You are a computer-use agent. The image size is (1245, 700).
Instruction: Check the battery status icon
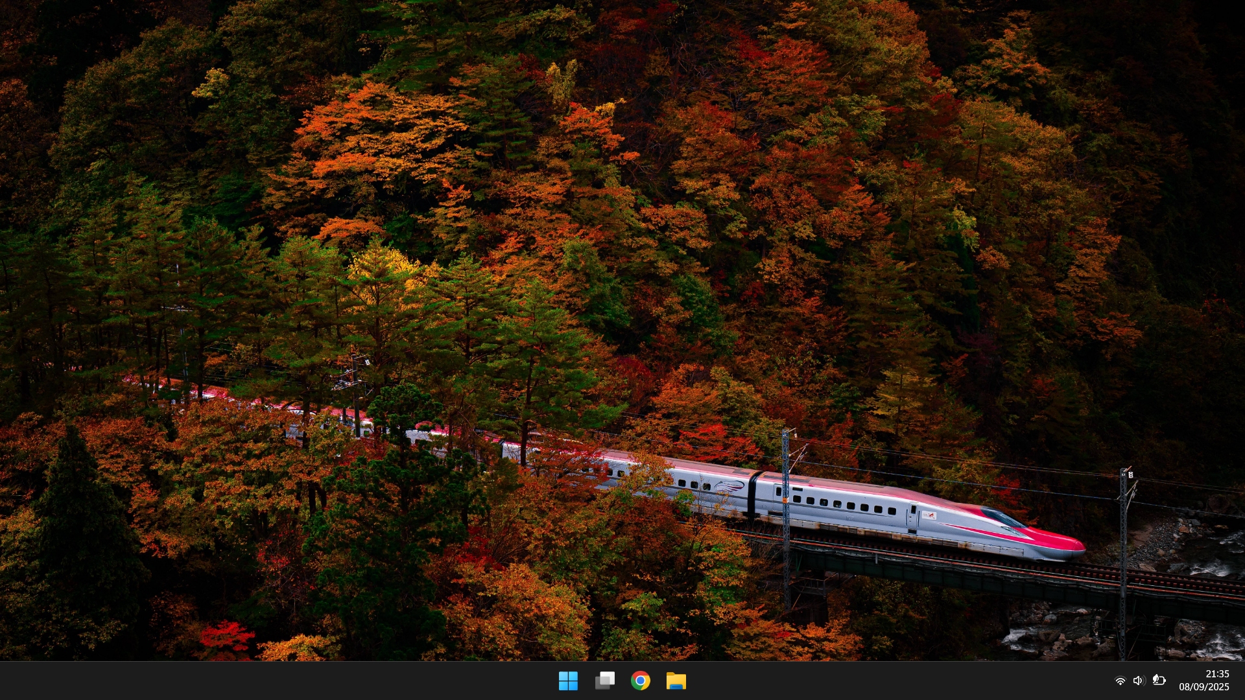click(x=1159, y=681)
